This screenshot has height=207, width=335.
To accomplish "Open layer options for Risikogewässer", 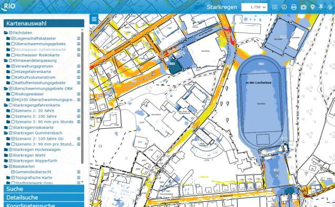I will point(78,94).
